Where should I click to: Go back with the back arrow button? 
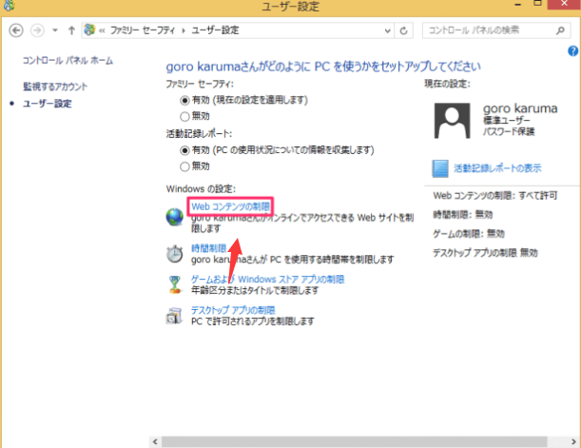pyautogui.click(x=16, y=30)
